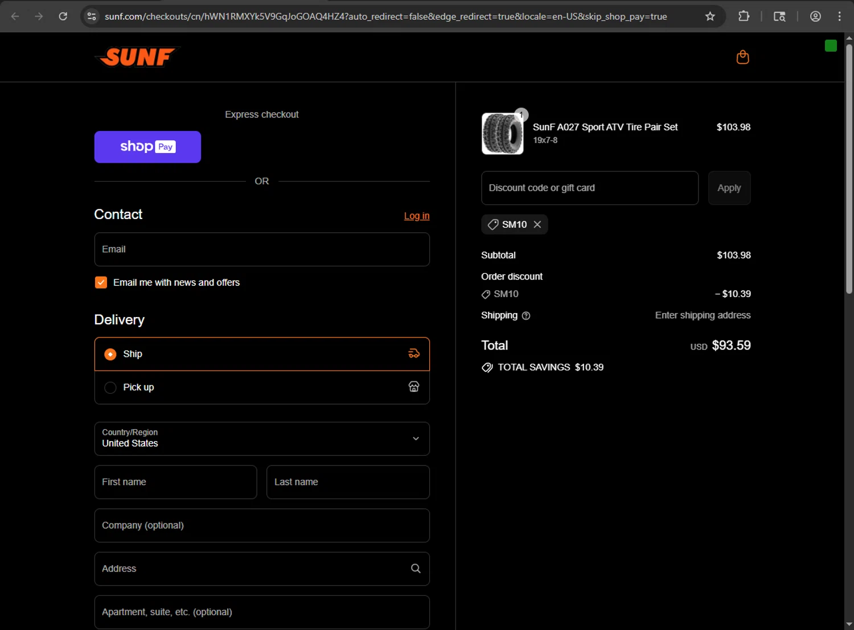Click the SunF A027 Sport ATV Tire Pair Set title
This screenshot has width=854, height=630.
pyautogui.click(x=605, y=127)
